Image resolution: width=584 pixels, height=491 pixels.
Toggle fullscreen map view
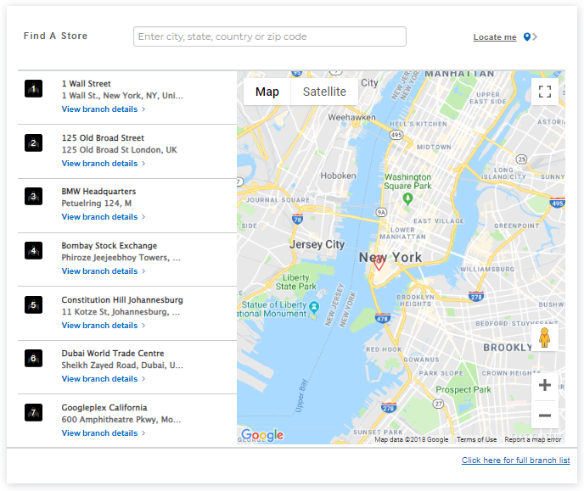point(544,92)
